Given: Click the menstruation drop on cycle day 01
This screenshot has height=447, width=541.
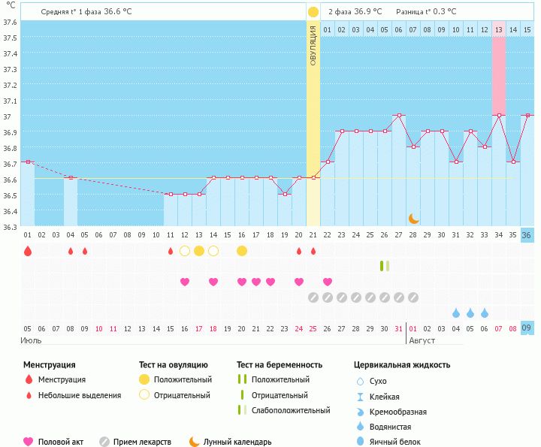Looking at the screenshot, I should [28, 251].
